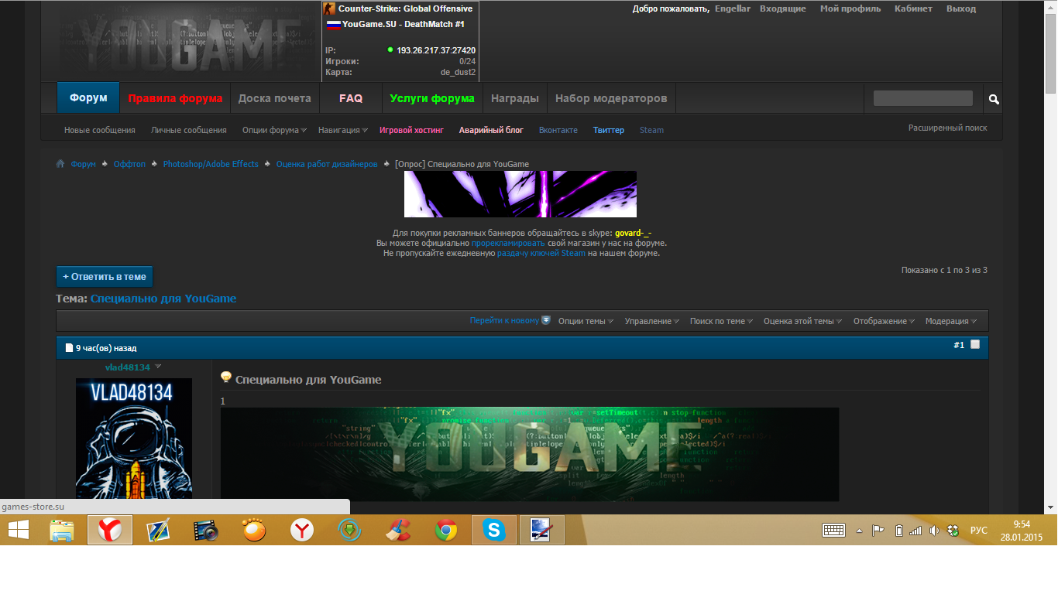
Task: Click the post document icon beside 9 час(ов) назад
Action: click(x=68, y=348)
